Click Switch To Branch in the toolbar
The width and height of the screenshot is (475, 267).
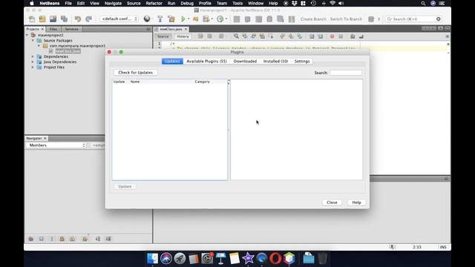pyautogui.click(x=347, y=19)
